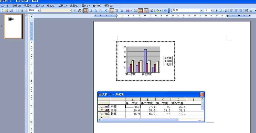The width and height of the screenshot is (256, 133).
Task: Select the cell containing 90
Action: tap(163, 107)
